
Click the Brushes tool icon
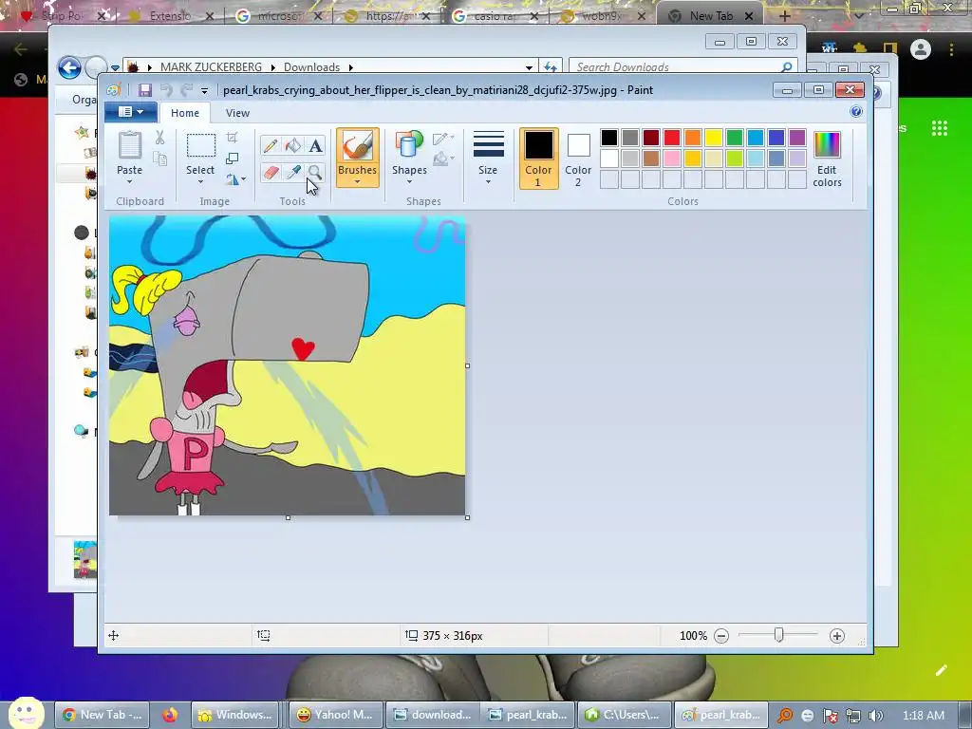(x=357, y=146)
